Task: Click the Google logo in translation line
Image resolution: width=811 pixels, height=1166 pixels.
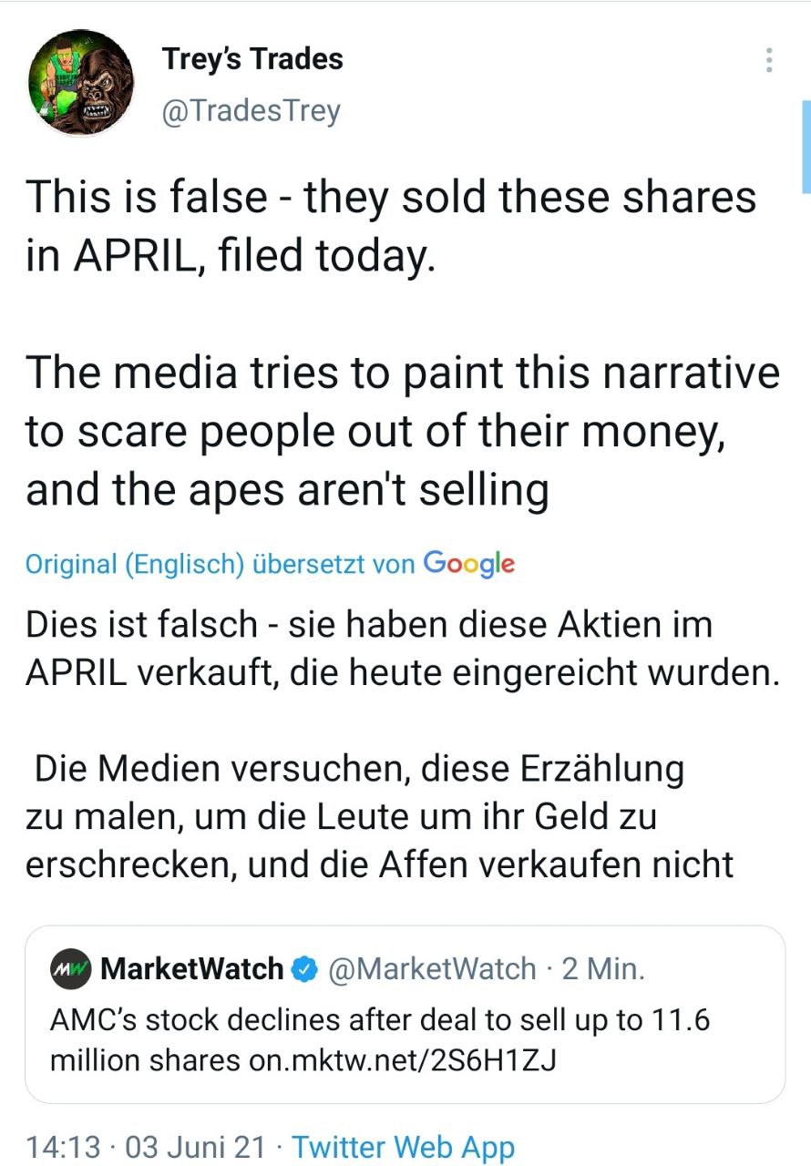Action: coord(469,564)
